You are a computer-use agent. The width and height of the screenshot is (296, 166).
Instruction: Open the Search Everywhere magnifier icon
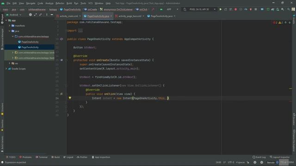point(289,9)
